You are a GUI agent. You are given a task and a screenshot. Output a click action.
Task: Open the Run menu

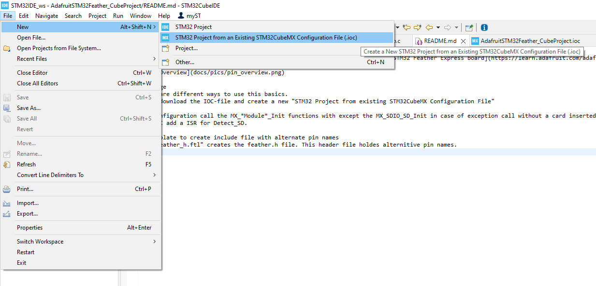(x=118, y=16)
